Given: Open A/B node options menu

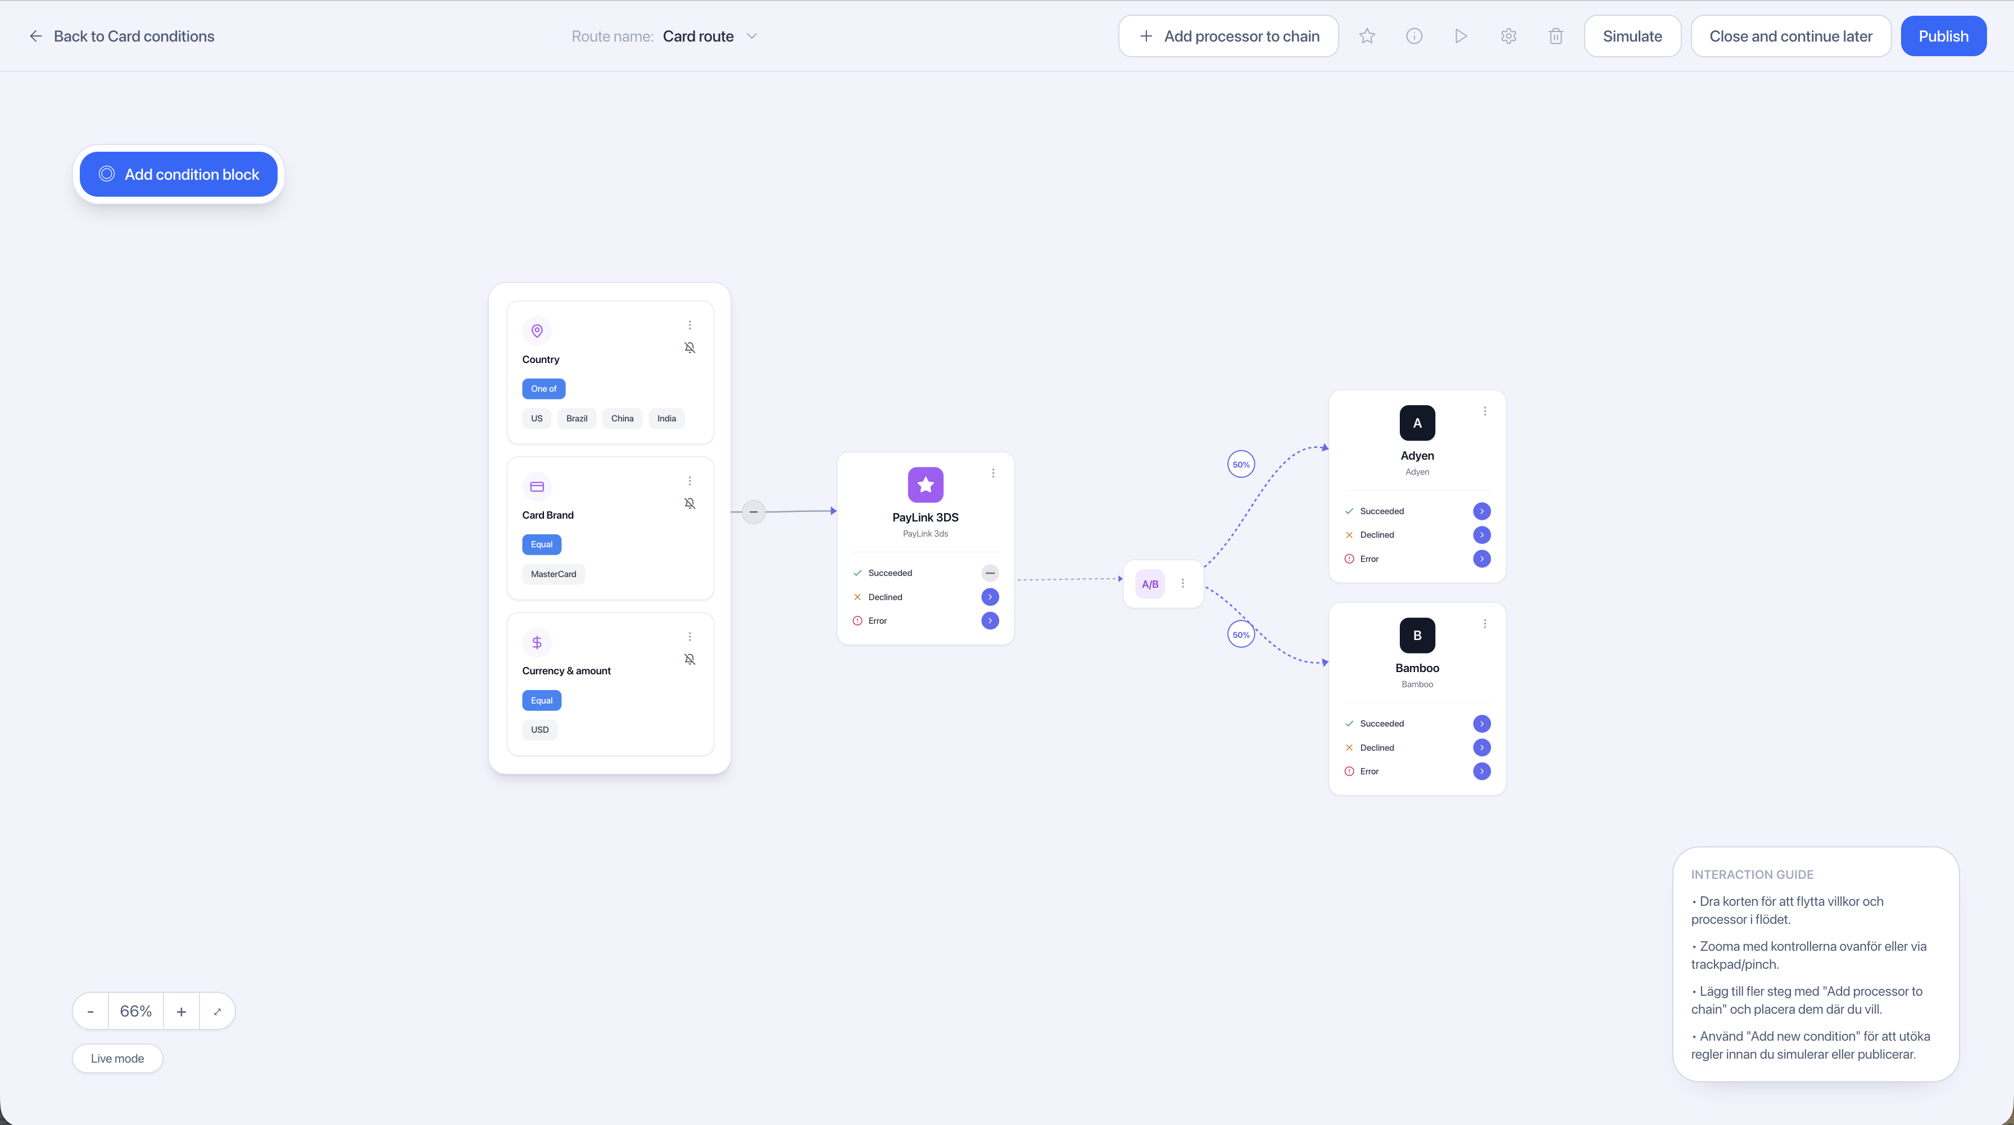Looking at the screenshot, I should click(x=1183, y=583).
